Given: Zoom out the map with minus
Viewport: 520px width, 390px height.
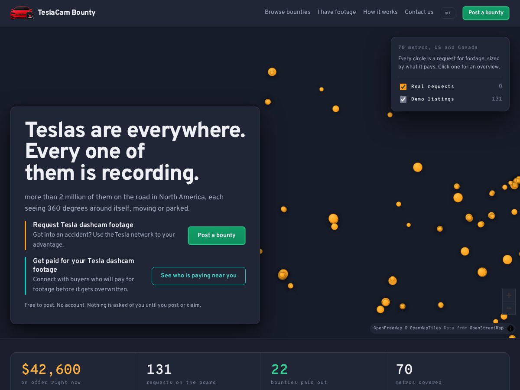Looking at the screenshot, I should 509,308.
